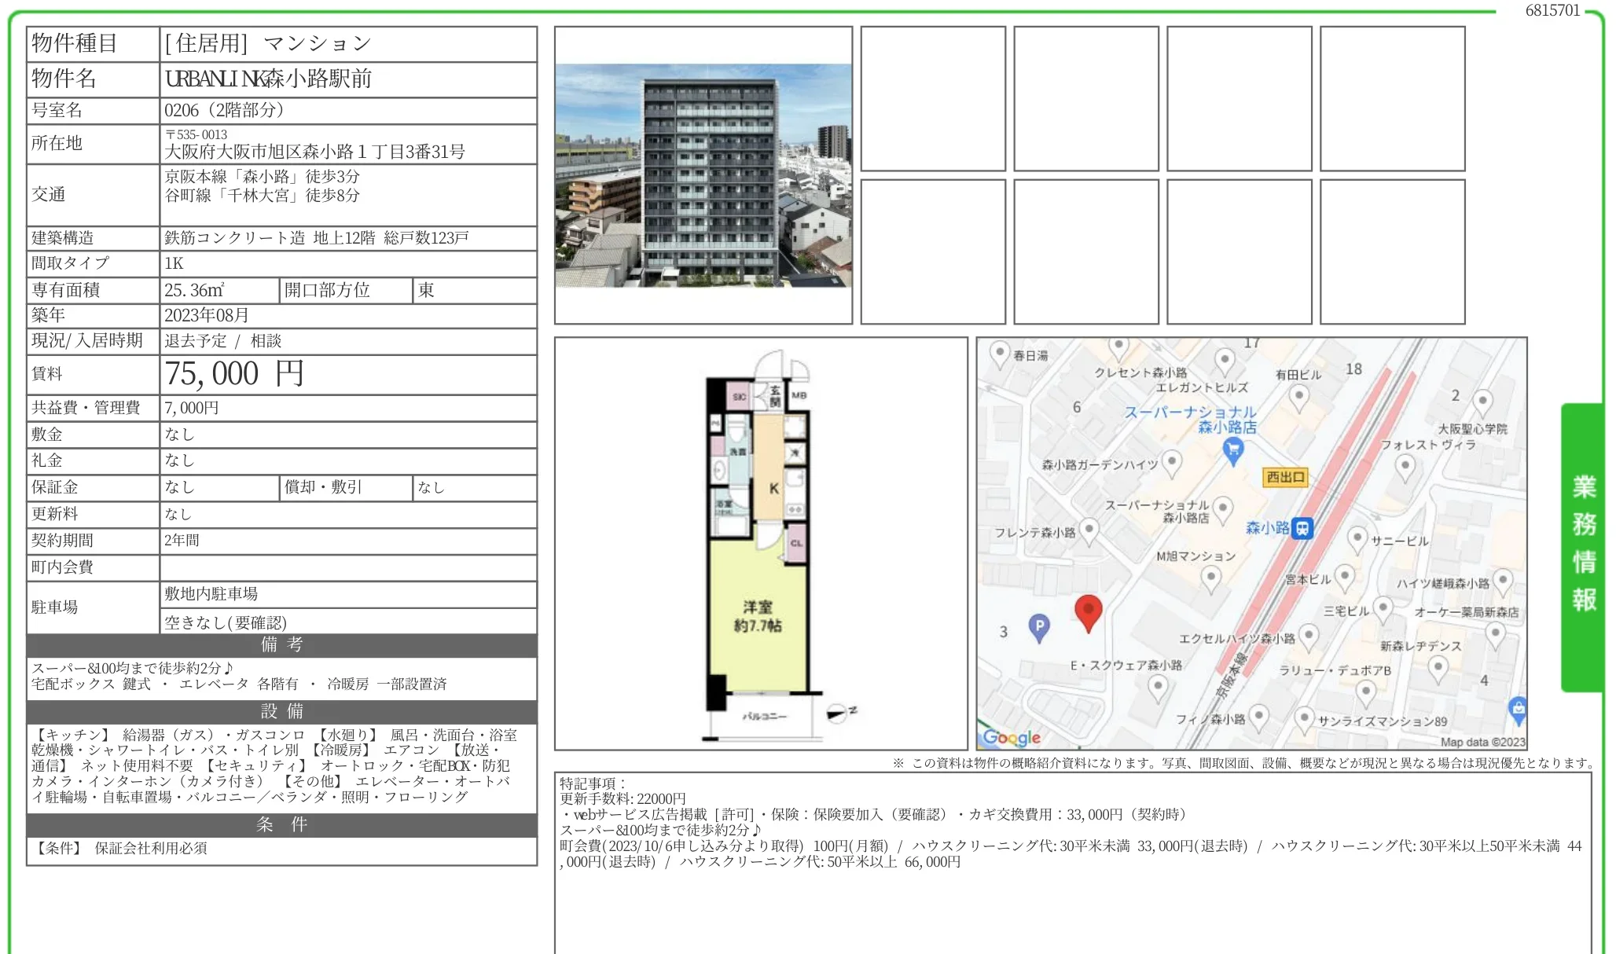Select the build date 2023年08月

pos(207,315)
